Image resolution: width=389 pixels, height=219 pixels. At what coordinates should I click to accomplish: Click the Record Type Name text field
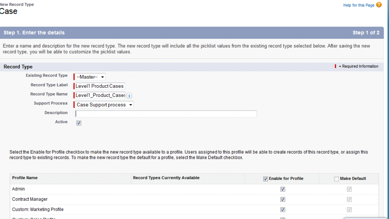point(100,95)
